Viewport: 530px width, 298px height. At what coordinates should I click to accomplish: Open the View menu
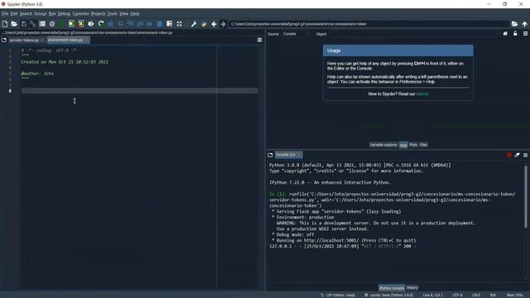[123, 13]
